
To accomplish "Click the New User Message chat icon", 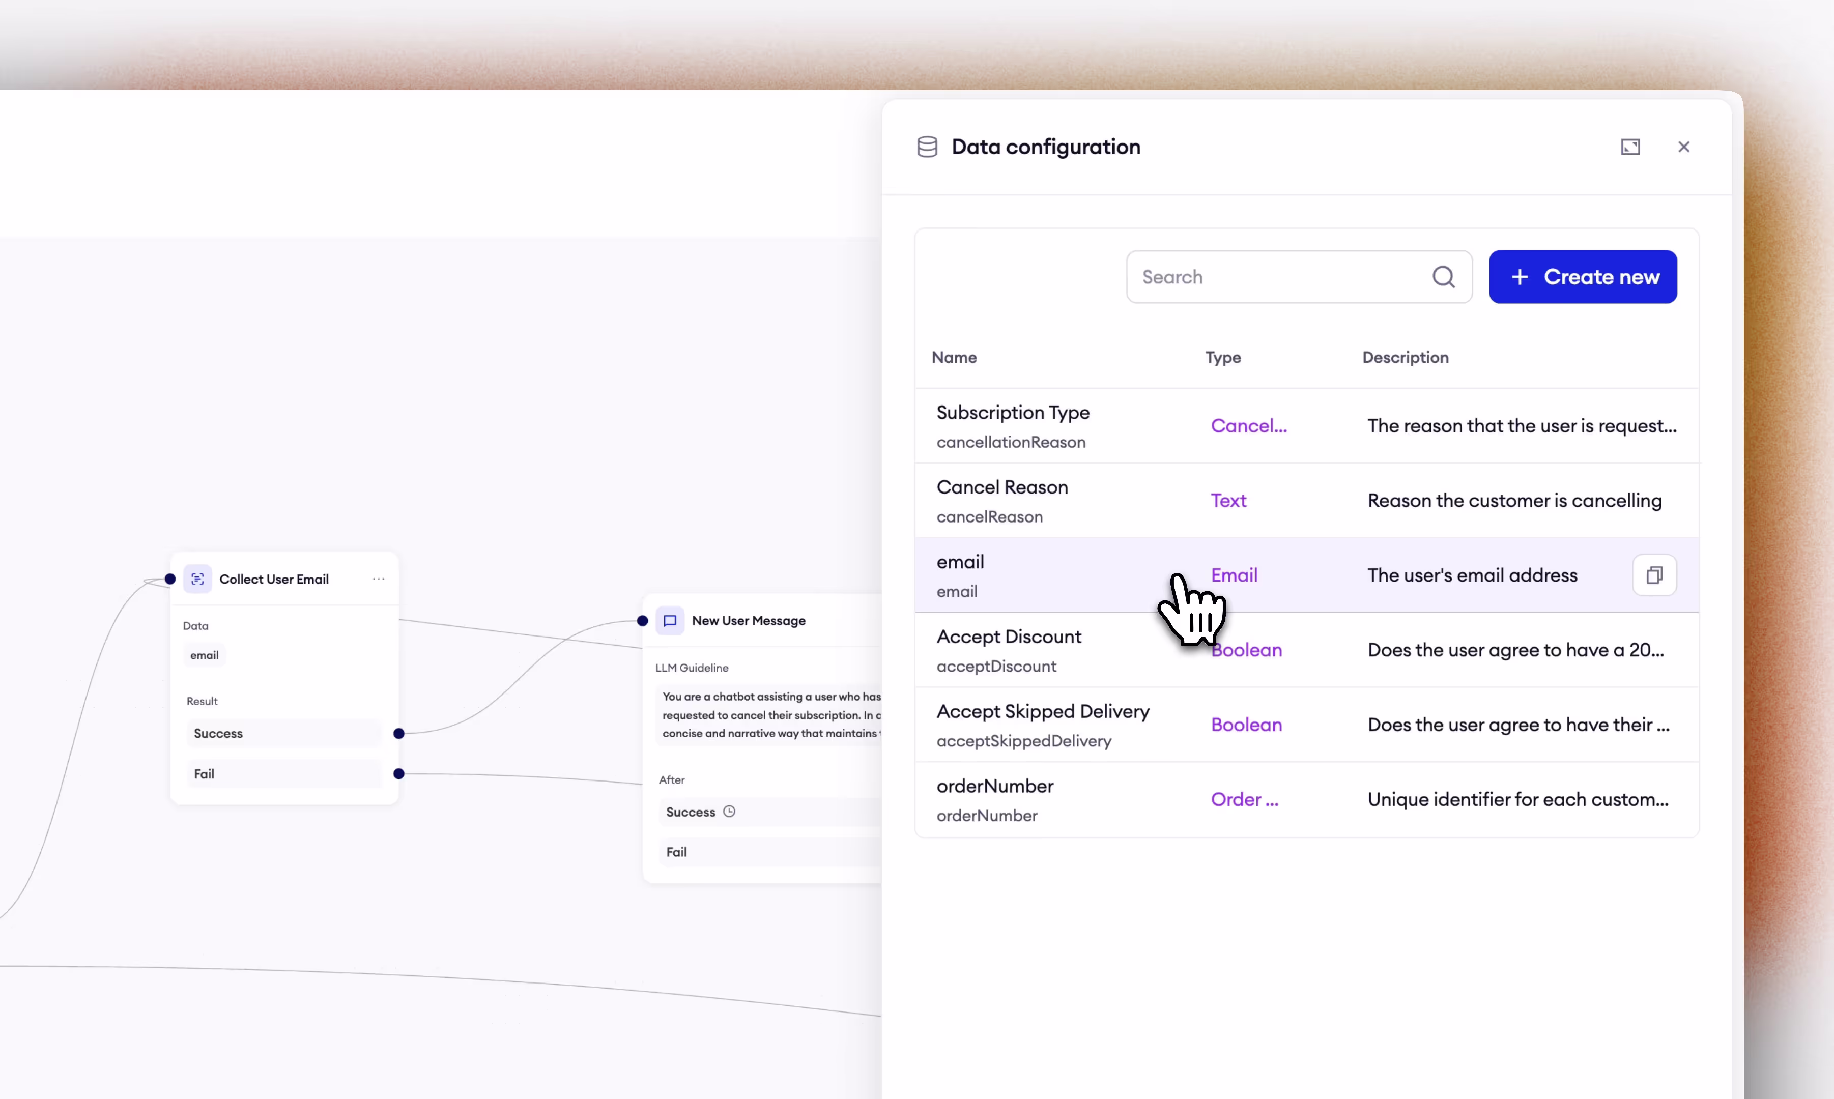I will pyautogui.click(x=670, y=621).
